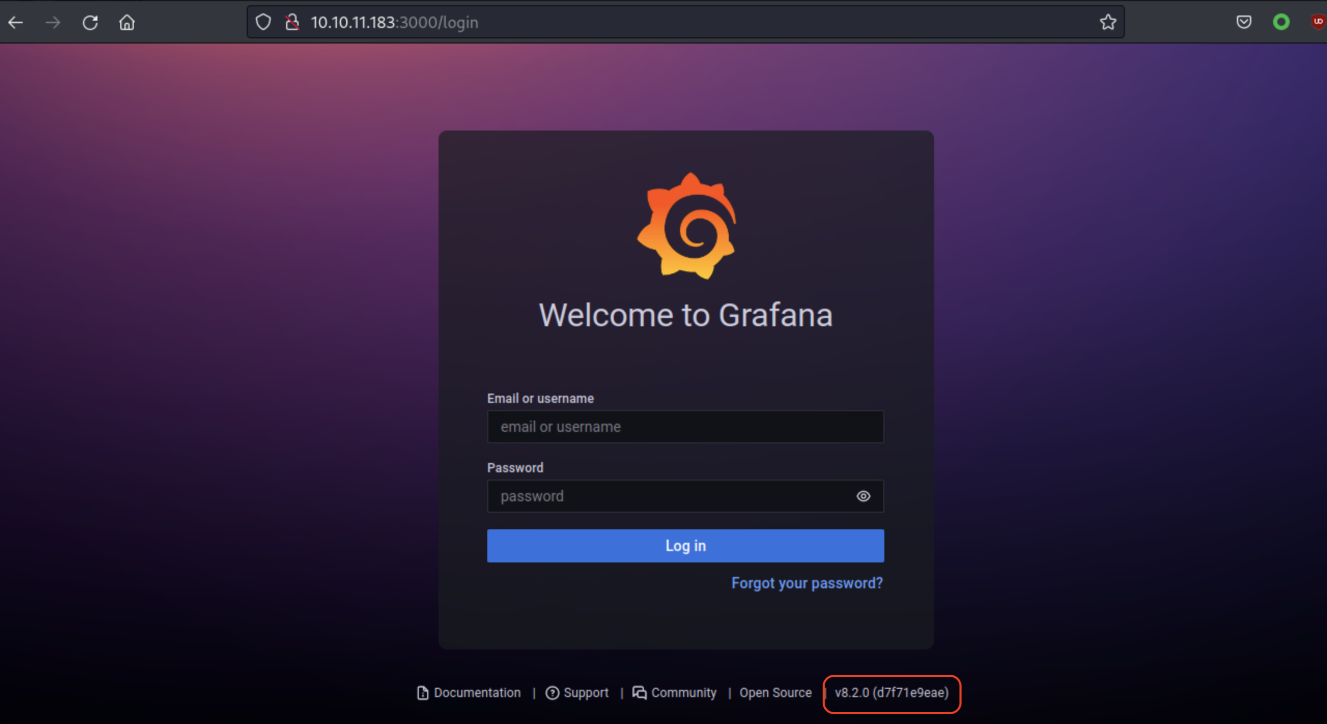This screenshot has height=724, width=1327.
Task: Open Forgot your password link
Action: pyautogui.click(x=807, y=583)
